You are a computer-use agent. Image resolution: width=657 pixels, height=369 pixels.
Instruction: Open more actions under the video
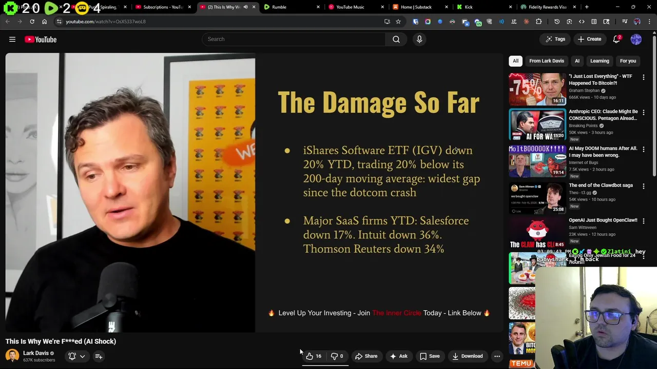497,356
